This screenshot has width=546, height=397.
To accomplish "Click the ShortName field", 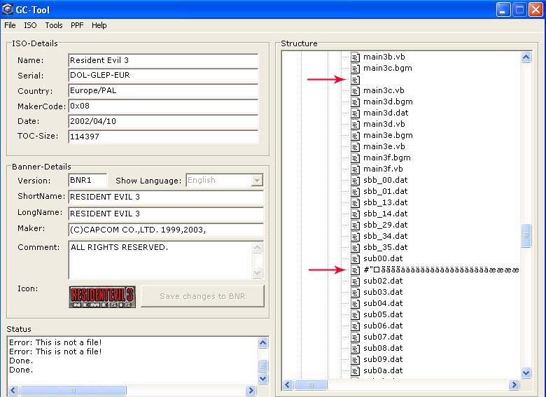I will pos(166,197).
